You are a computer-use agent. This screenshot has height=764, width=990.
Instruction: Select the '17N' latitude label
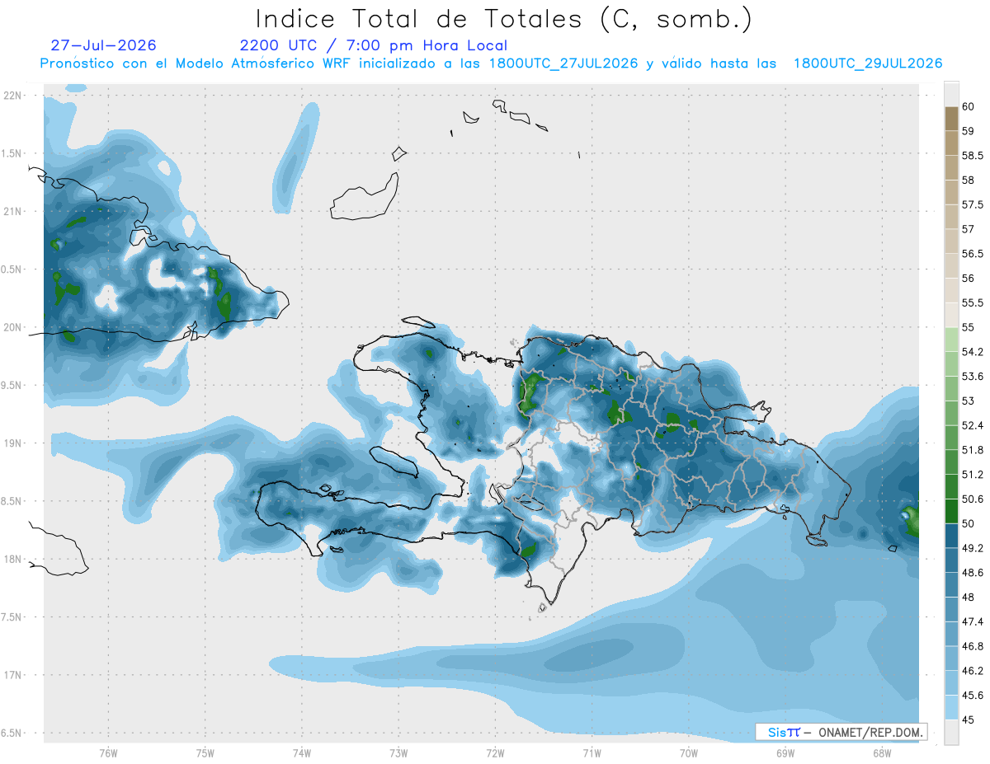[12, 675]
